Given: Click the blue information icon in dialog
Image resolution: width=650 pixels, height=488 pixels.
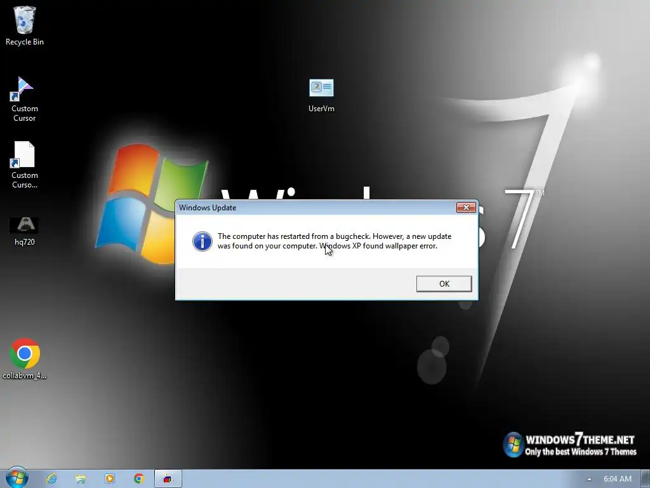Looking at the screenshot, I should (x=202, y=241).
